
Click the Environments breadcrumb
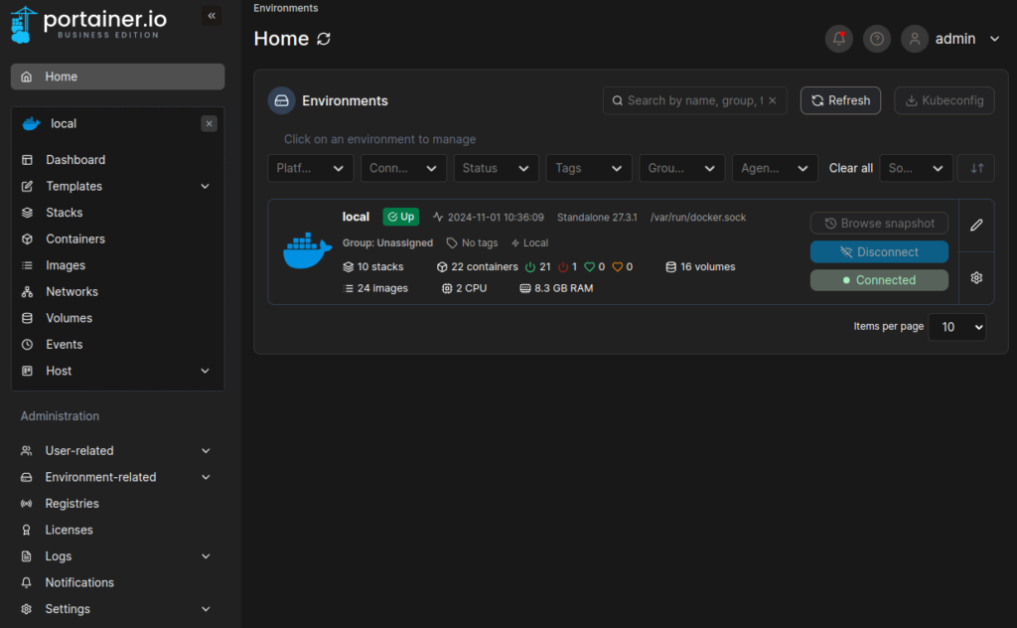(x=286, y=8)
